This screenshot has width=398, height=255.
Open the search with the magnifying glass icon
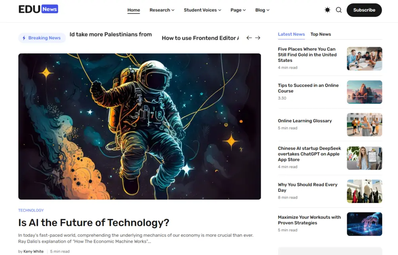point(339,10)
